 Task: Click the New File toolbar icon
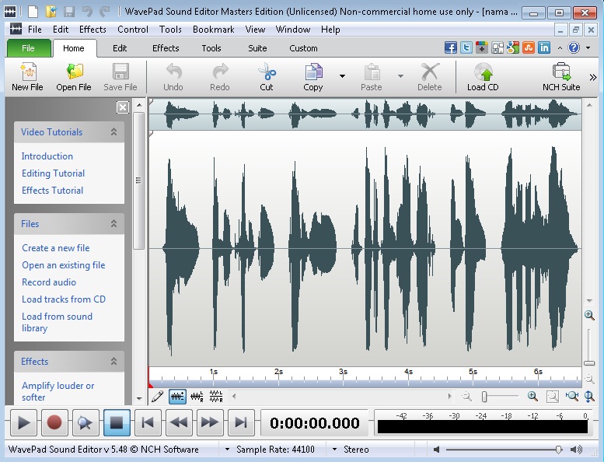tap(27, 77)
